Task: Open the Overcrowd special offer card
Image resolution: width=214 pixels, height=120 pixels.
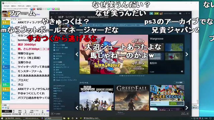Action: tap(167, 95)
